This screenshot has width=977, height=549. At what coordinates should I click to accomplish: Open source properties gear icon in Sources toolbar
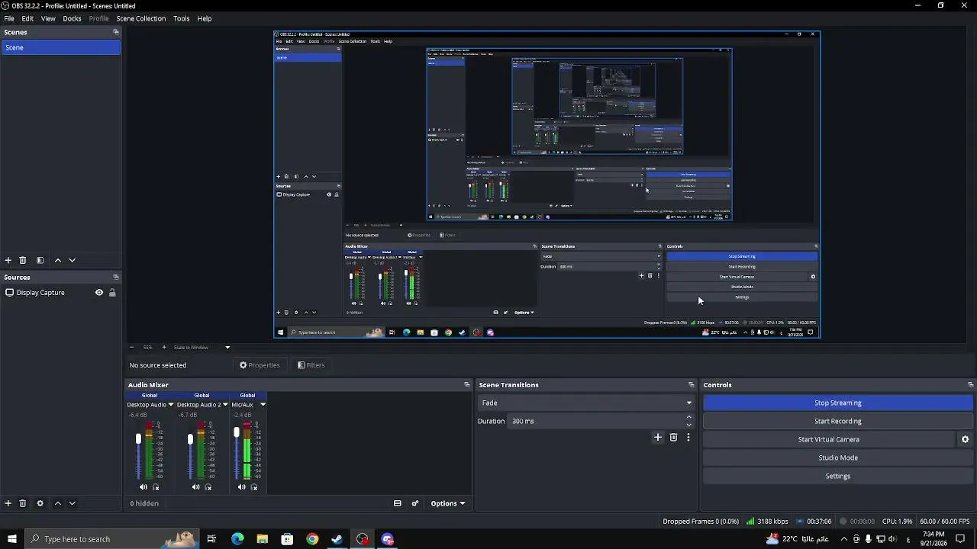click(x=40, y=503)
